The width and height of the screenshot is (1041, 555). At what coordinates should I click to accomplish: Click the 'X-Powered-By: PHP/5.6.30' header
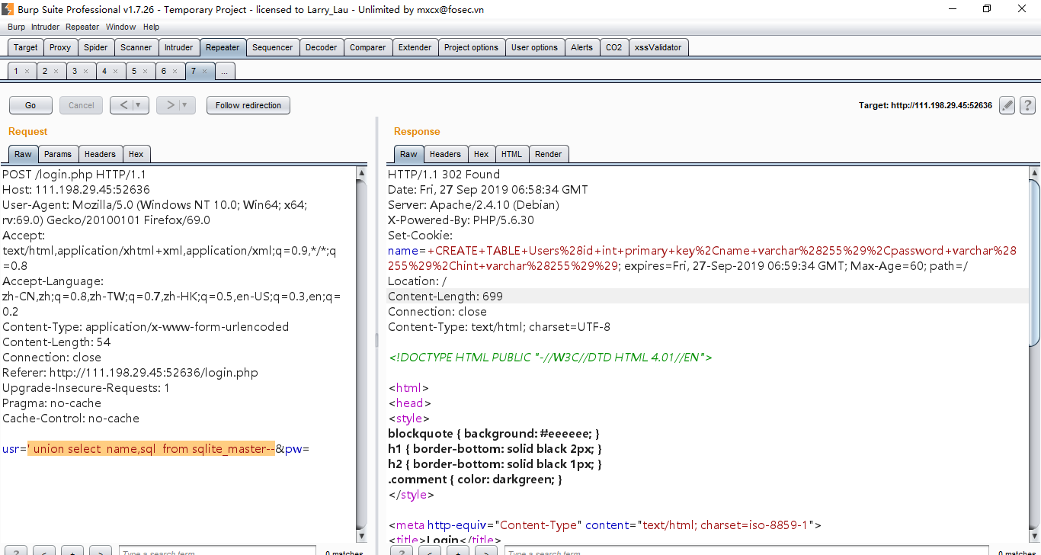461,220
